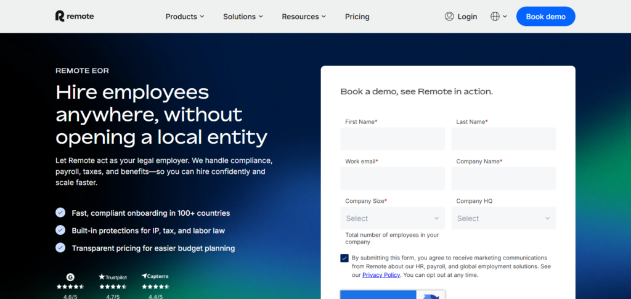Expand the Solutions menu
The height and width of the screenshot is (299, 631).
[243, 17]
